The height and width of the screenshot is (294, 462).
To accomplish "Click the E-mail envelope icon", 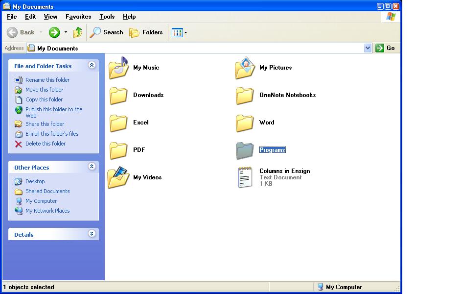I will (x=19, y=134).
